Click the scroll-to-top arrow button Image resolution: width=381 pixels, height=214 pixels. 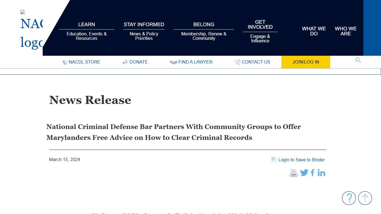[x=365, y=198]
